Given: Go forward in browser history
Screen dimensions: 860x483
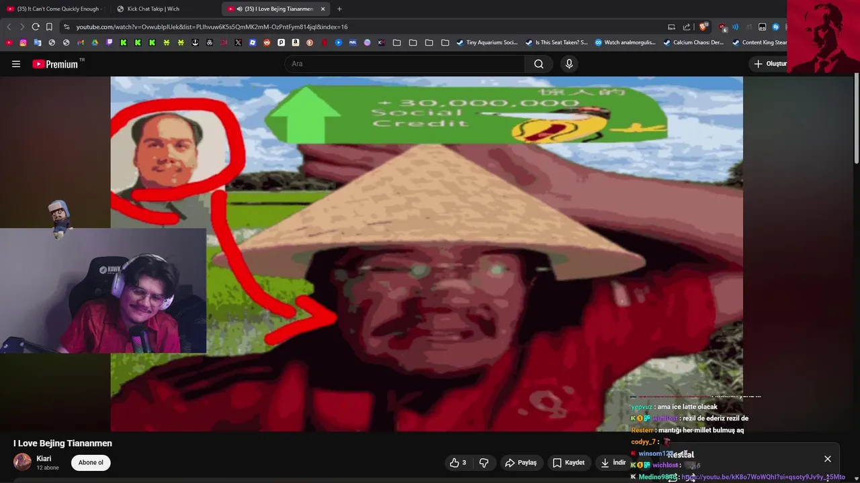Looking at the screenshot, I should point(22,27).
